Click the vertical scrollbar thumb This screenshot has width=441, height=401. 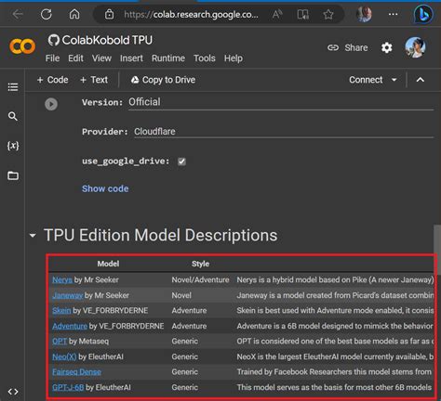click(437, 250)
